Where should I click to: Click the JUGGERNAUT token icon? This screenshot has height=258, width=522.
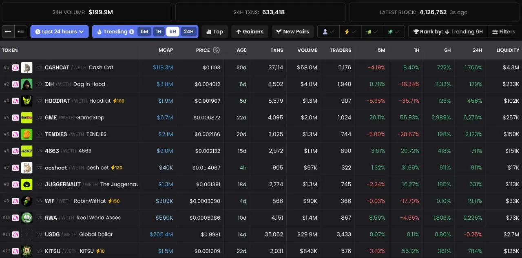pyautogui.click(x=27, y=184)
